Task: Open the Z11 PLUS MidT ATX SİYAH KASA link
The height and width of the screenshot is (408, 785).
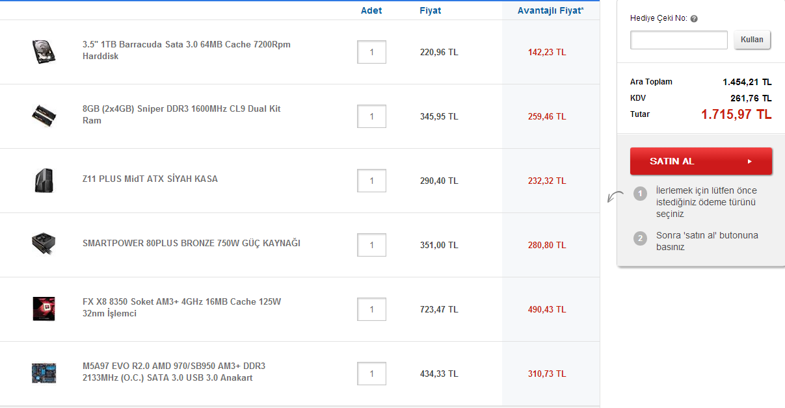Action: (x=150, y=179)
